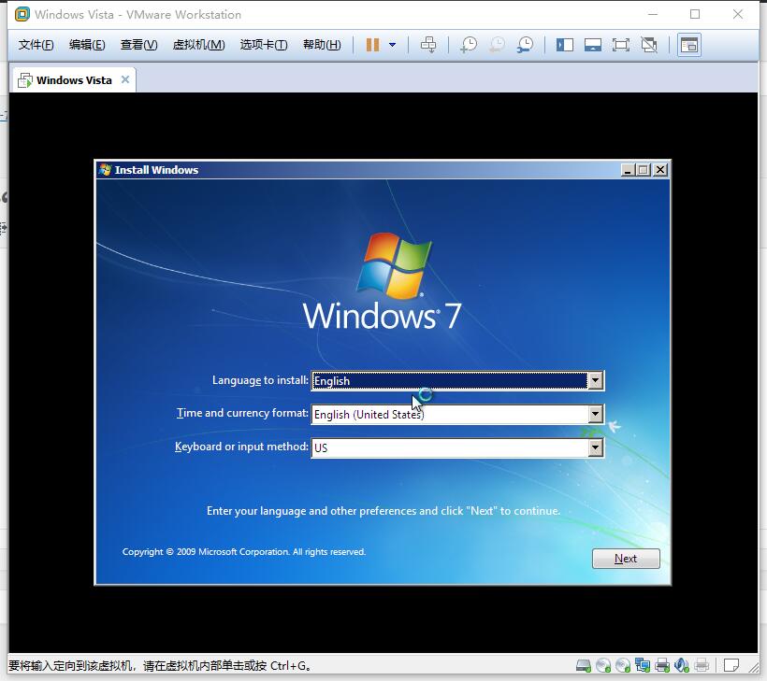Click the revert to snapshot icon

click(x=497, y=45)
